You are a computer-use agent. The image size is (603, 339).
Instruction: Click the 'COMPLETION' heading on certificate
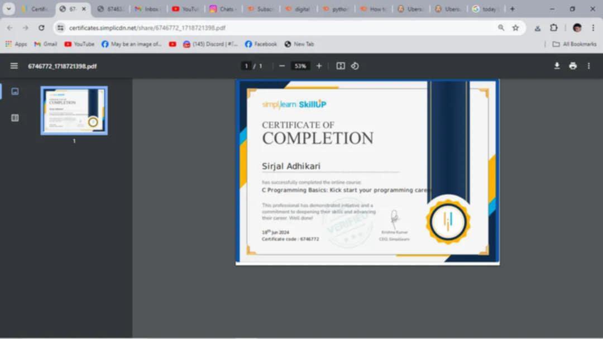click(318, 138)
